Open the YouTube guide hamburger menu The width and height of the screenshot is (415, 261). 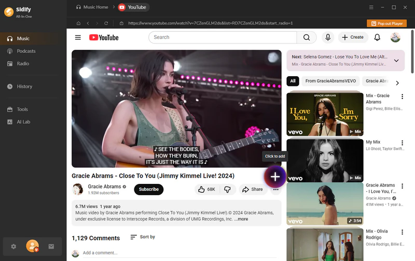click(x=78, y=37)
